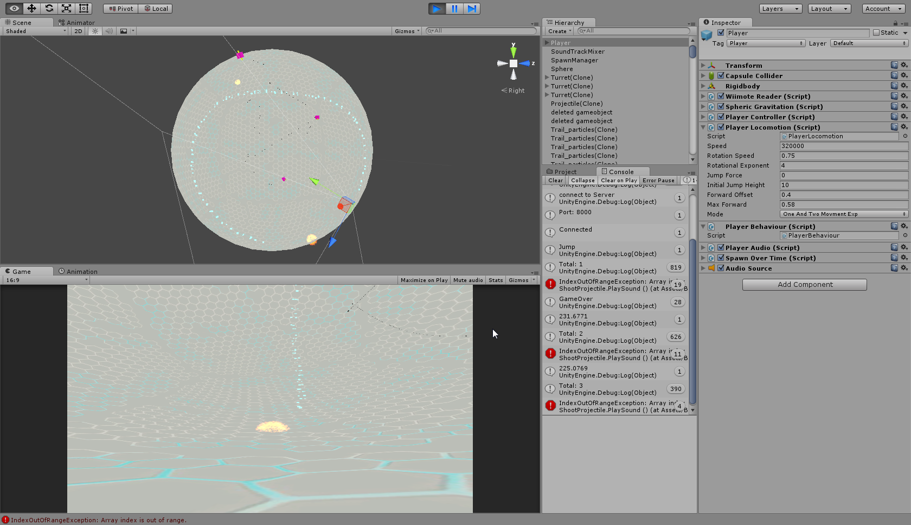Edit the Speed value field
The width and height of the screenshot is (911, 525).
tap(844, 146)
